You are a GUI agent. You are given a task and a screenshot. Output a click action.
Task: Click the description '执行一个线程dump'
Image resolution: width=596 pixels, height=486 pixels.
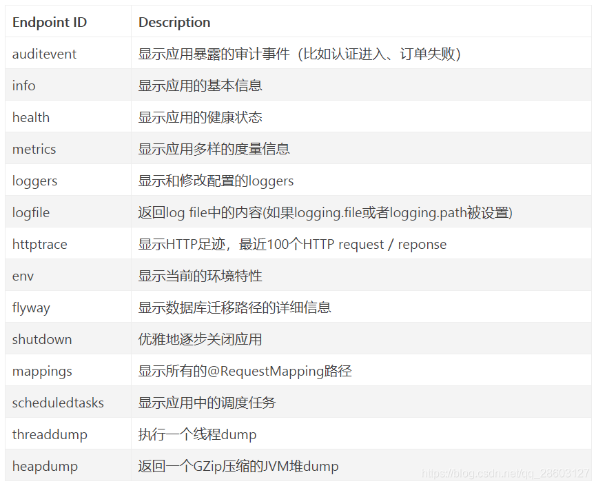[197, 434]
